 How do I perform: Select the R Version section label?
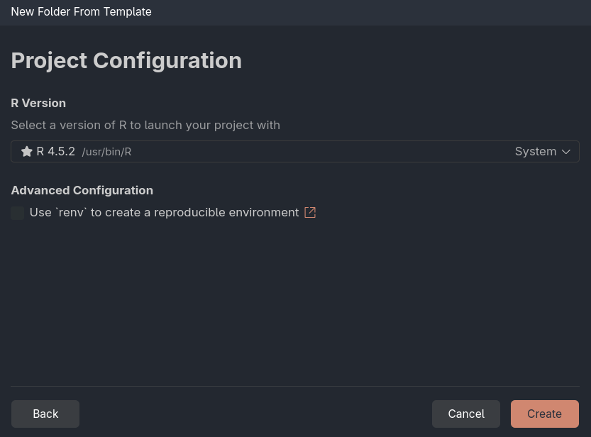pyautogui.click(x=38, y=103)
